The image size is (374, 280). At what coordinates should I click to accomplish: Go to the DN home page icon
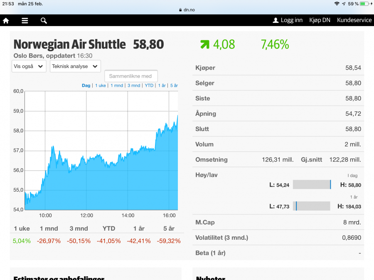click(6, 20)
